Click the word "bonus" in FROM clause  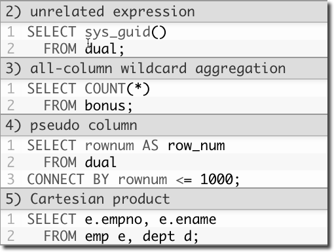[x=105, y=106]
